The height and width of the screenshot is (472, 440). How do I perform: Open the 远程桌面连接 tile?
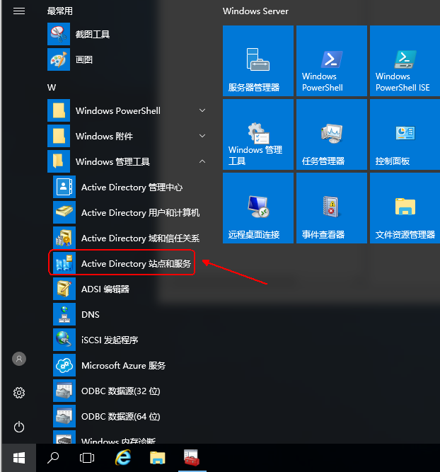[258, 208]
